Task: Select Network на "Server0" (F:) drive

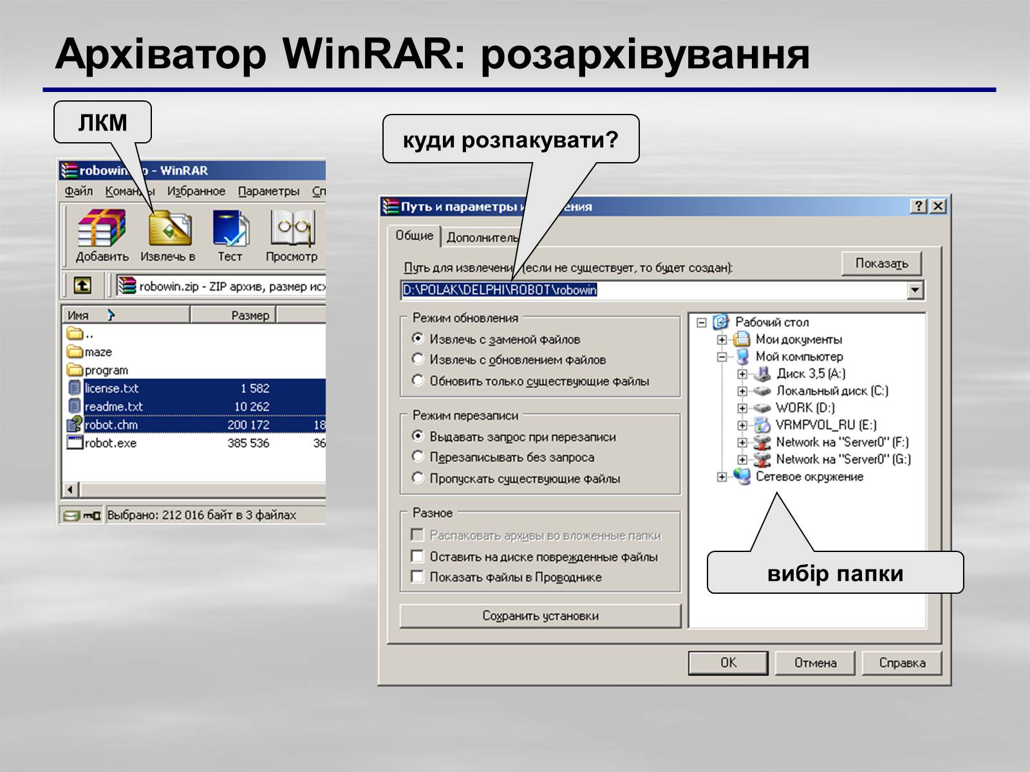Action: coord(842,442)
